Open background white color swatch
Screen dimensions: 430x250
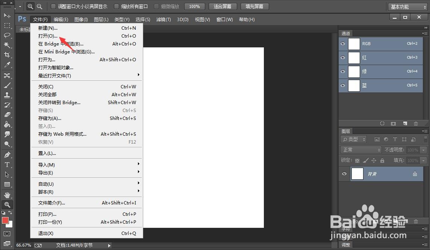tap(11, 225)
